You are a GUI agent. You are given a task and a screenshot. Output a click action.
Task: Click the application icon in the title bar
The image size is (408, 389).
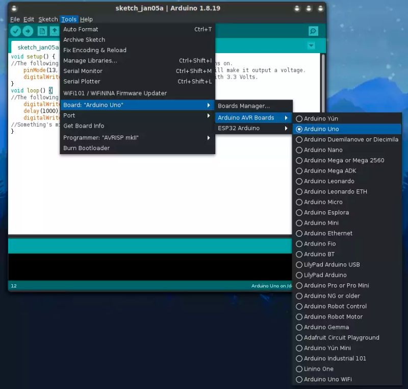(x=14, y=8)
